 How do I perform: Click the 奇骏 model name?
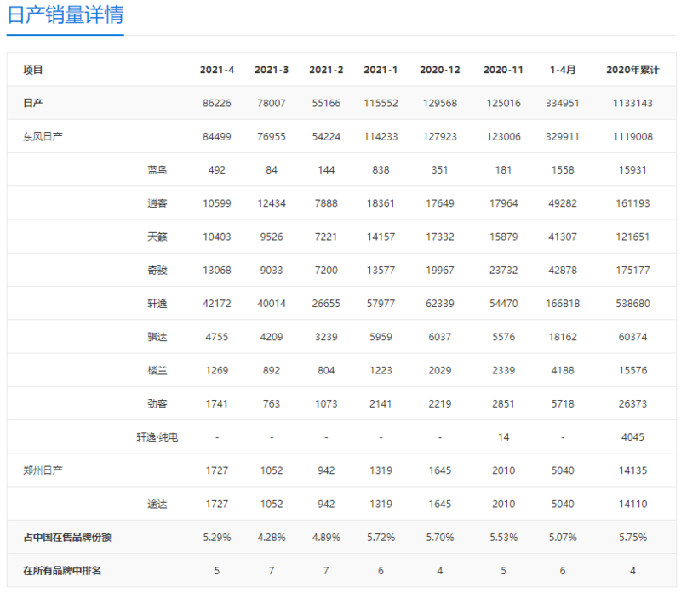click(157, 271)
